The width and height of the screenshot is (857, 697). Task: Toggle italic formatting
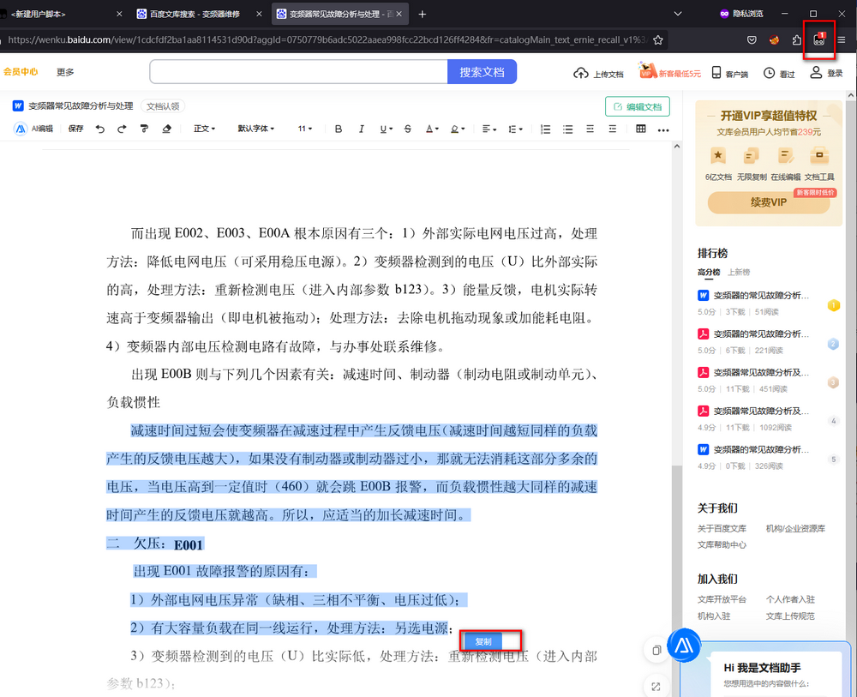361,129
